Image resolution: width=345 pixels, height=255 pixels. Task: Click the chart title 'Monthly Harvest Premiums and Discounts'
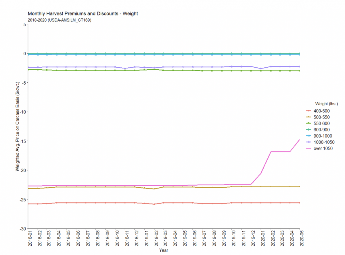click(x=83, y=14)
